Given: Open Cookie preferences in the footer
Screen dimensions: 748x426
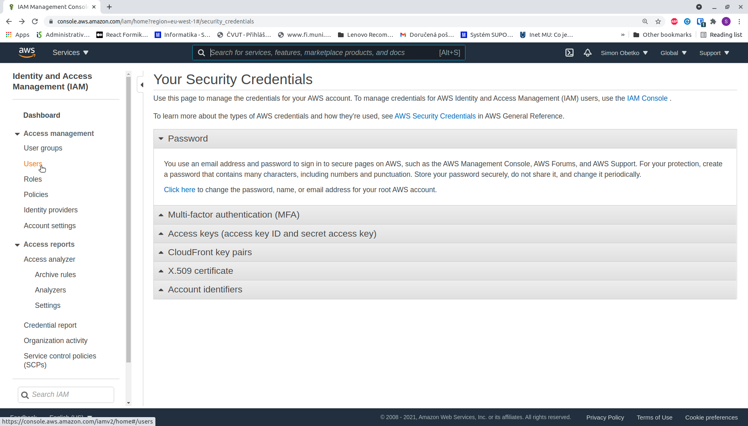Looking at the screenshot, I should pyautogui.click(x=712, y=418).
